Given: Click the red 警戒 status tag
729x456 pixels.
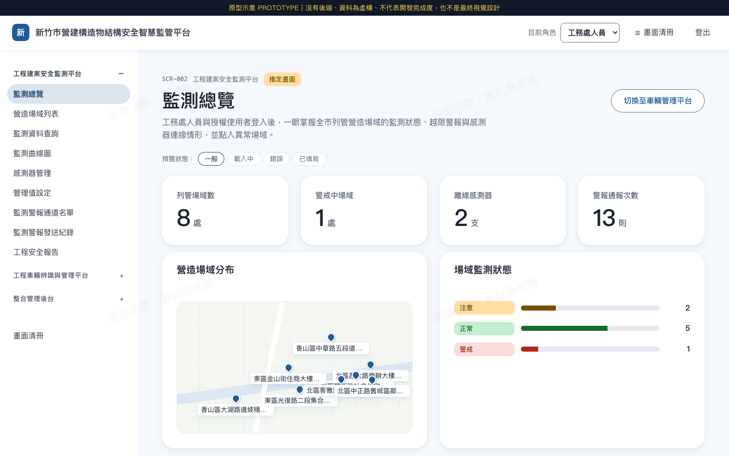Looking at the screenshot, I should click(484, 349).
